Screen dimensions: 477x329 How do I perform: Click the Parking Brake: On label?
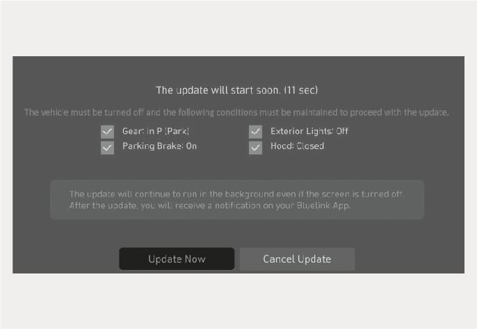pyautogui.click(x=160, y=146)
